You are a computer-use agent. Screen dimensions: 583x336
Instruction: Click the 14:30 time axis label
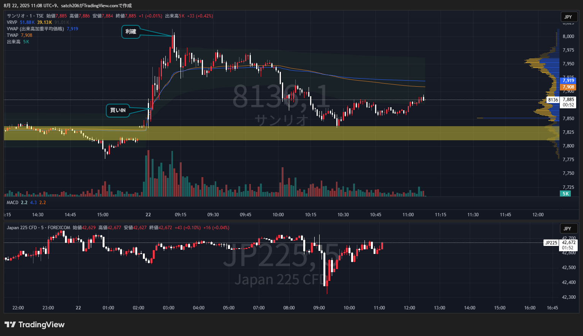click(x=38, y=215)
